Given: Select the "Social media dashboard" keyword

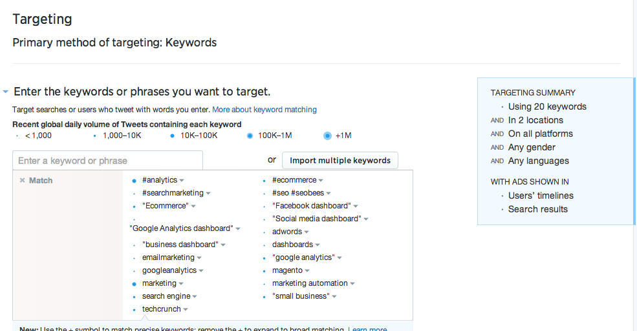Looking at the screenshot, I should [316, 219].
